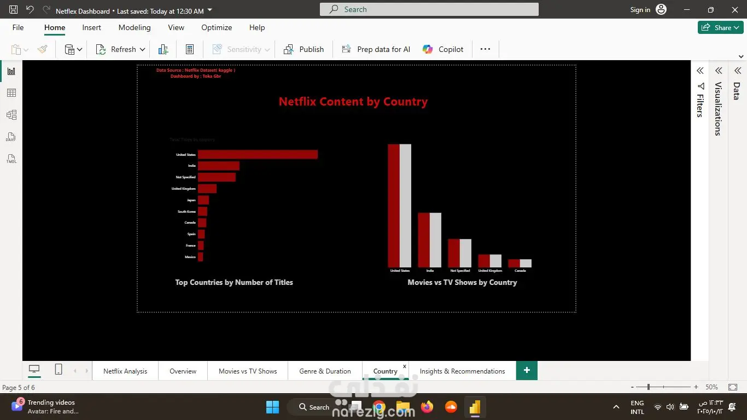Image resolution: width=747 pixels, height=420 pixels.
Task: Open Firefox from the taskbar
Action: (x=427, y=407)
